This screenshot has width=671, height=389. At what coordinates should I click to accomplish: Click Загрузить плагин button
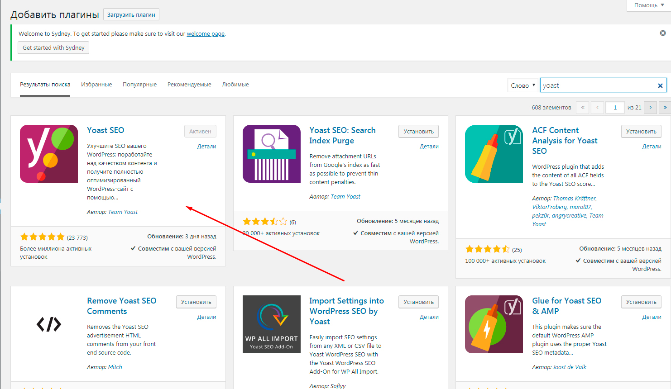point(131,14)
